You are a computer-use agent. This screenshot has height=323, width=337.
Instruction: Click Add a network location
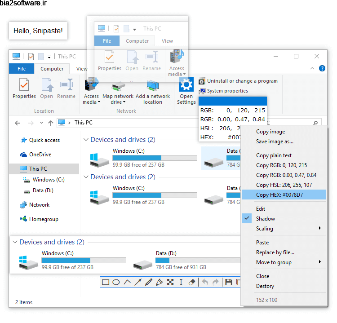[x=153, y=92]
